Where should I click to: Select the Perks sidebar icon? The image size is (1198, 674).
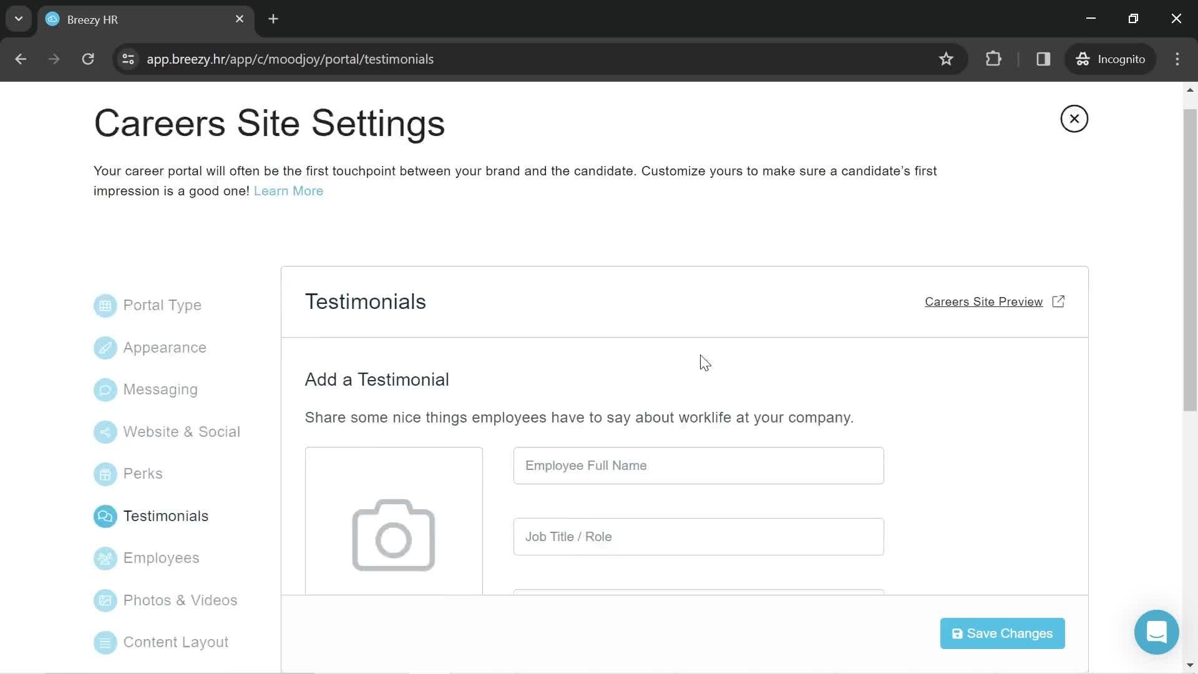click(x=104, y=474)
